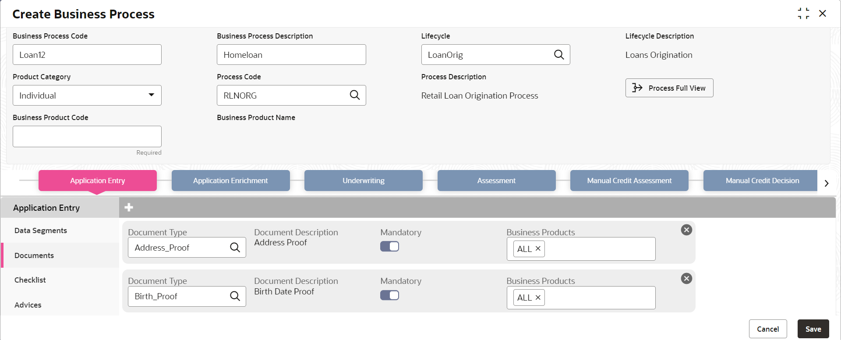Toggle Mandatory switch for Address Proof
This screenshot has height=340, width=841.
point(389,247)
